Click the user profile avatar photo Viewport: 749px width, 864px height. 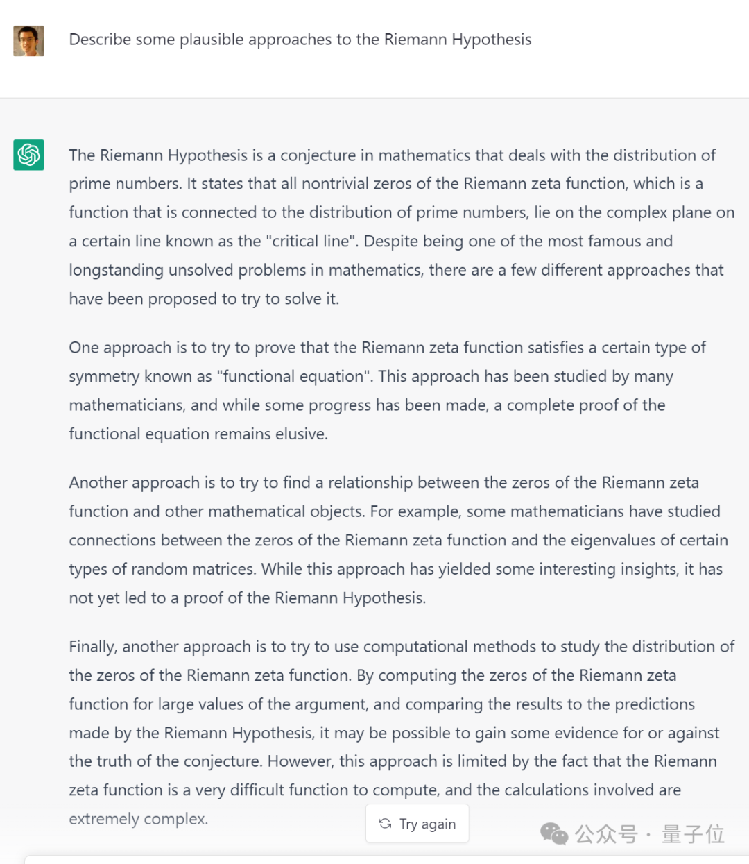[28, 41]
